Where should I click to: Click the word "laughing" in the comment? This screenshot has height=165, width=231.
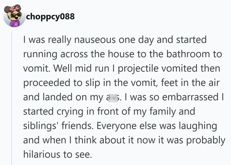point(198,126)
